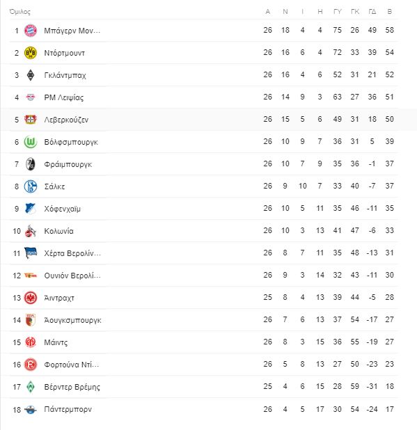This screenshot has width=417, height=430.
Task: Open the Πάντερμπορν team entry
Action: point(68,409)
